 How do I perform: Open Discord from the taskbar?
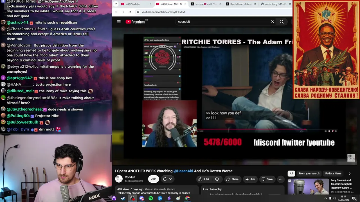point(142,198)
